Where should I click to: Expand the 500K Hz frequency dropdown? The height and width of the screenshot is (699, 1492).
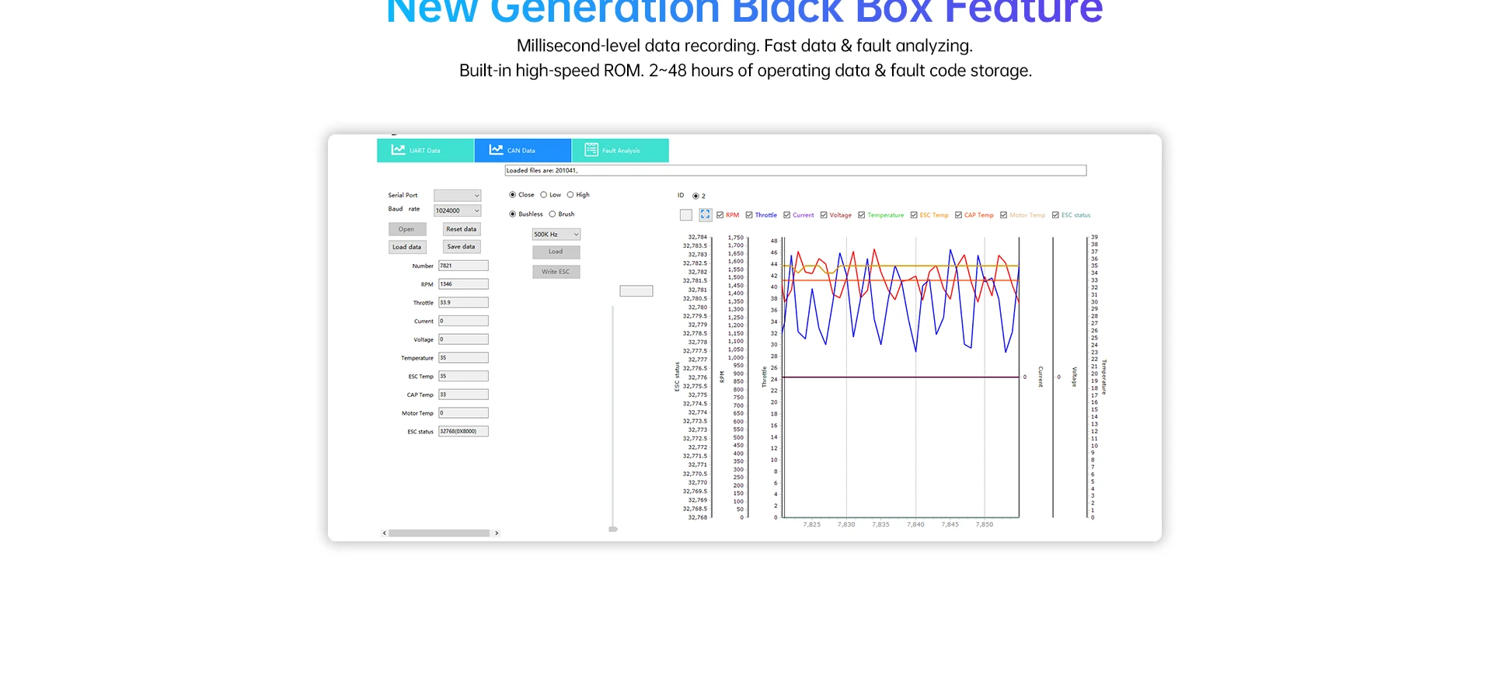pyautogui.click(x=556, y=235)
